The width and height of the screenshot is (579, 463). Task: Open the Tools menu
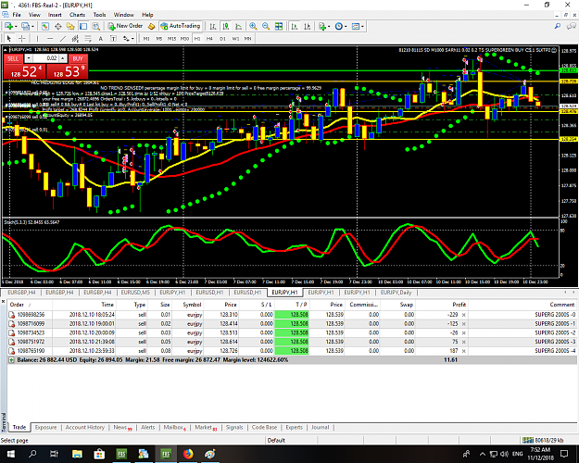click(99, 15)
